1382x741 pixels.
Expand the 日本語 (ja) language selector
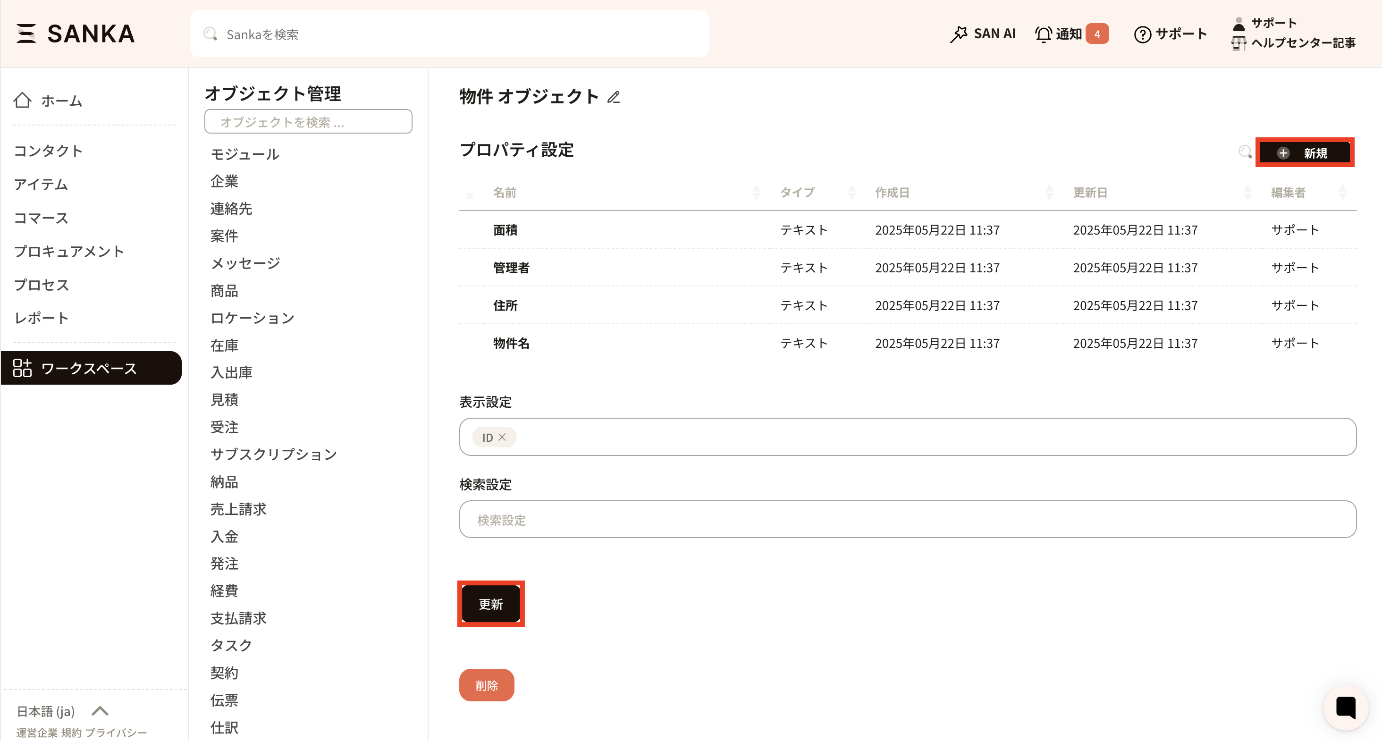[x=100, y=711]
